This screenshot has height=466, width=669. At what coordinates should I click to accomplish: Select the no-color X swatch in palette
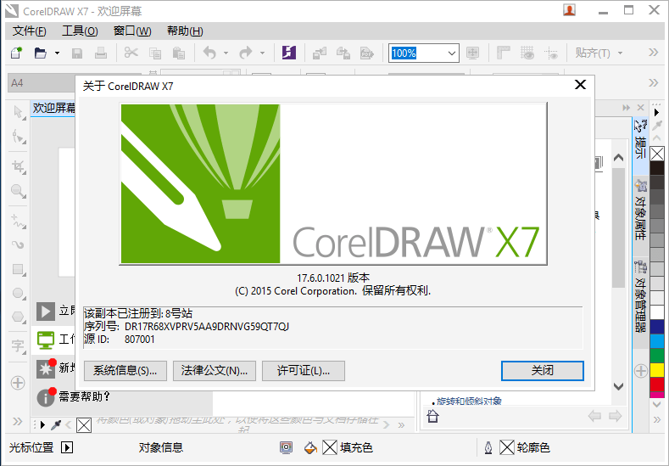point(657,154)
